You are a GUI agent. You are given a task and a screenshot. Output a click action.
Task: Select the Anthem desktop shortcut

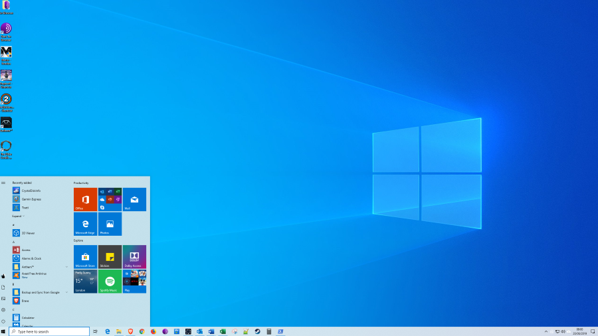click(x=6, y=125)
